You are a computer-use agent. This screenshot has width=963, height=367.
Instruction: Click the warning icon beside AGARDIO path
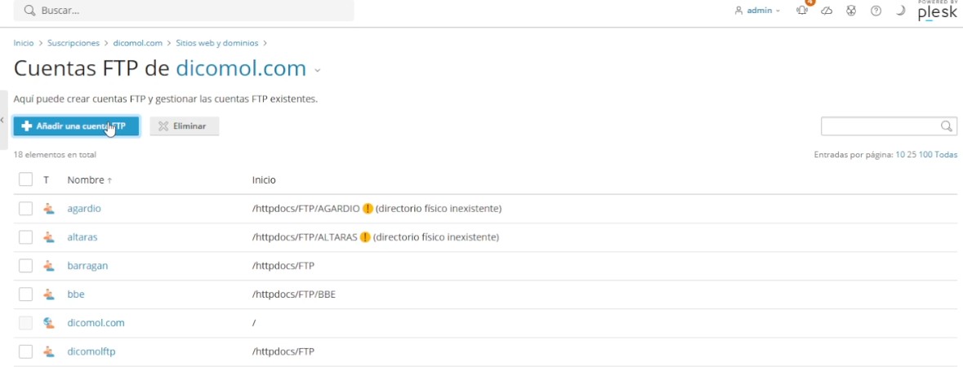tap(368, 209)
